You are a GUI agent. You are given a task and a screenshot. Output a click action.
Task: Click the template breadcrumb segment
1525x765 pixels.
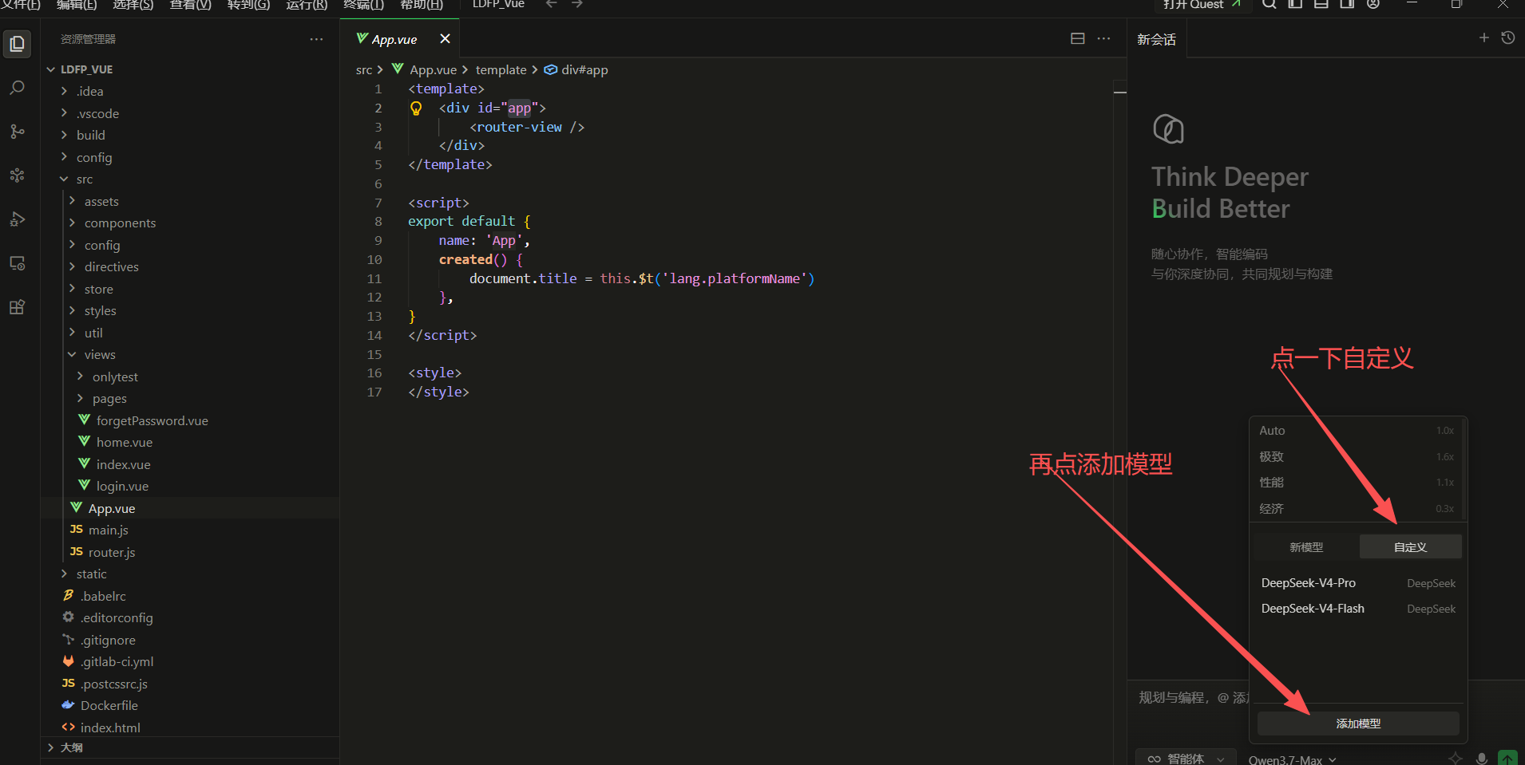click(501, 70)
